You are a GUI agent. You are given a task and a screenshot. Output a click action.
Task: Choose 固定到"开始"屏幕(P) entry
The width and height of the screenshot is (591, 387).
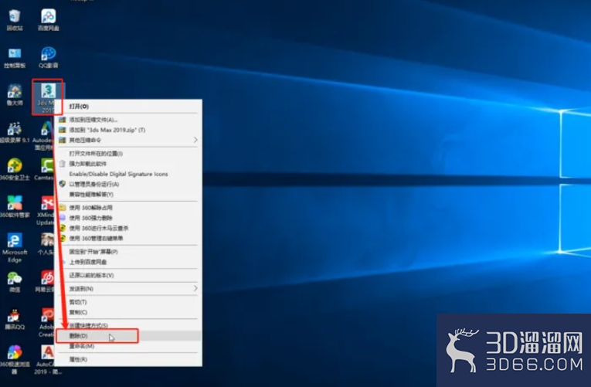pos(128,251)
